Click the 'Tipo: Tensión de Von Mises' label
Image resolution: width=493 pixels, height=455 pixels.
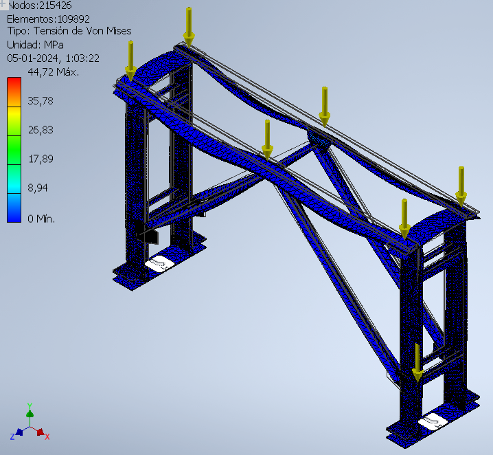69,31
